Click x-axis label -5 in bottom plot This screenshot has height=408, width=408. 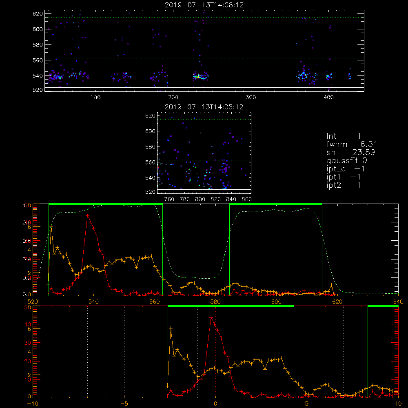(124, 404)
